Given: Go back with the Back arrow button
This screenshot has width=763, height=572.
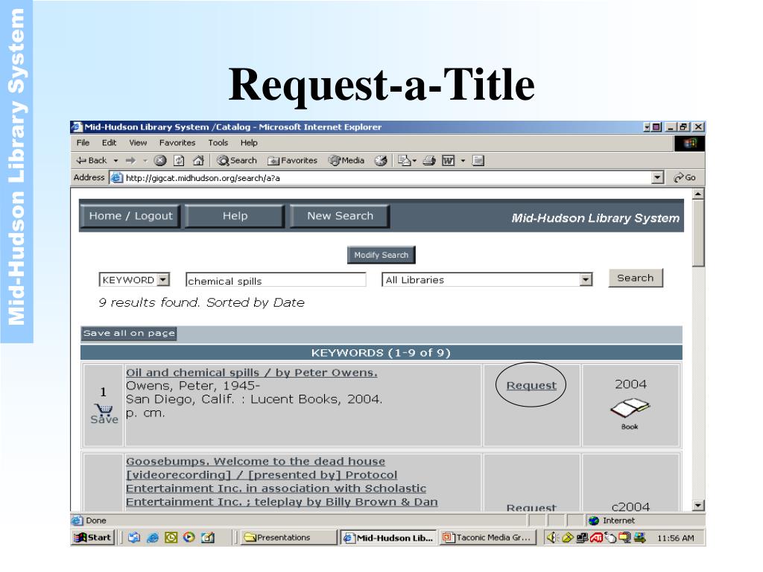Looking at the screenshot, I should [92, 161].
